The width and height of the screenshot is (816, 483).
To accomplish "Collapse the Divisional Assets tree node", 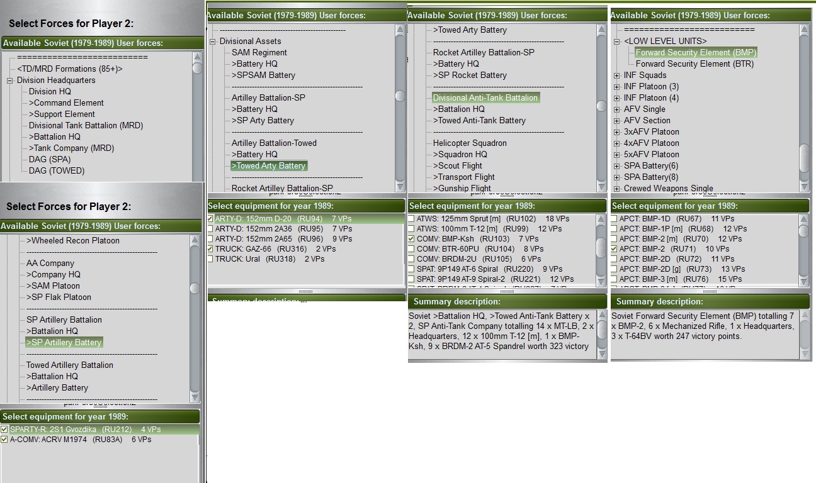I will [x=213, y=42].
